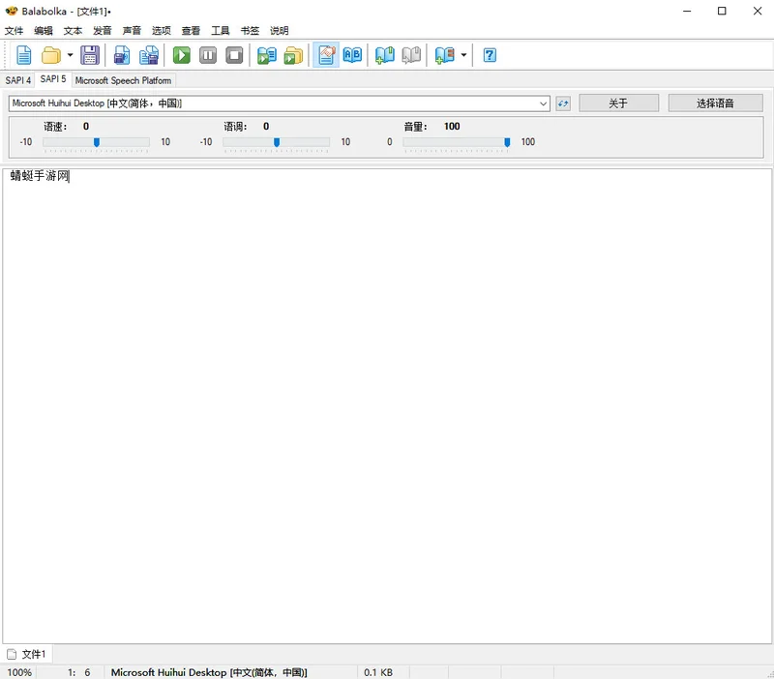Open a file using the folder icon
774x679 pixels.
[51, 55]
